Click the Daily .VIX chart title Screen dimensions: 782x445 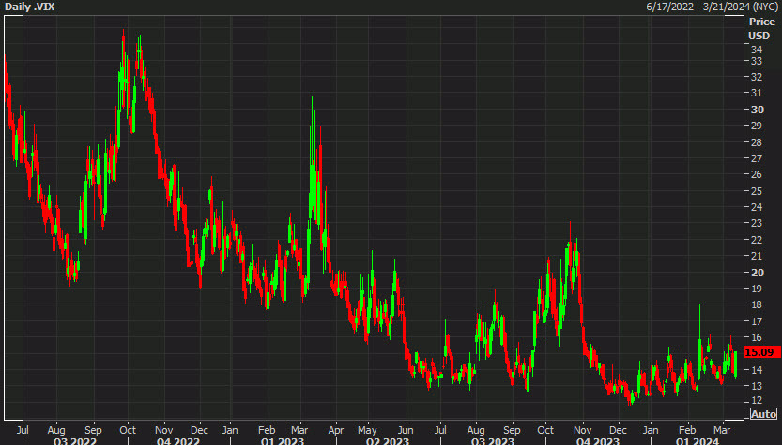pyautogui.click(x=29, y=7)
